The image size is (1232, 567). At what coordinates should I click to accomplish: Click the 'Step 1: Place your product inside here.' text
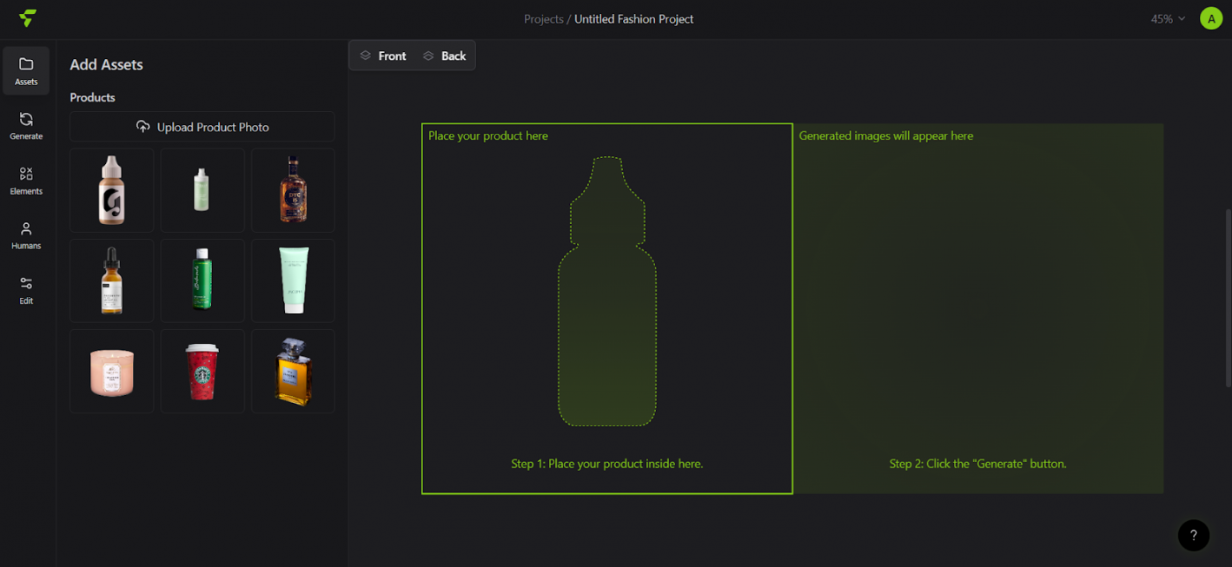(607, 464)
